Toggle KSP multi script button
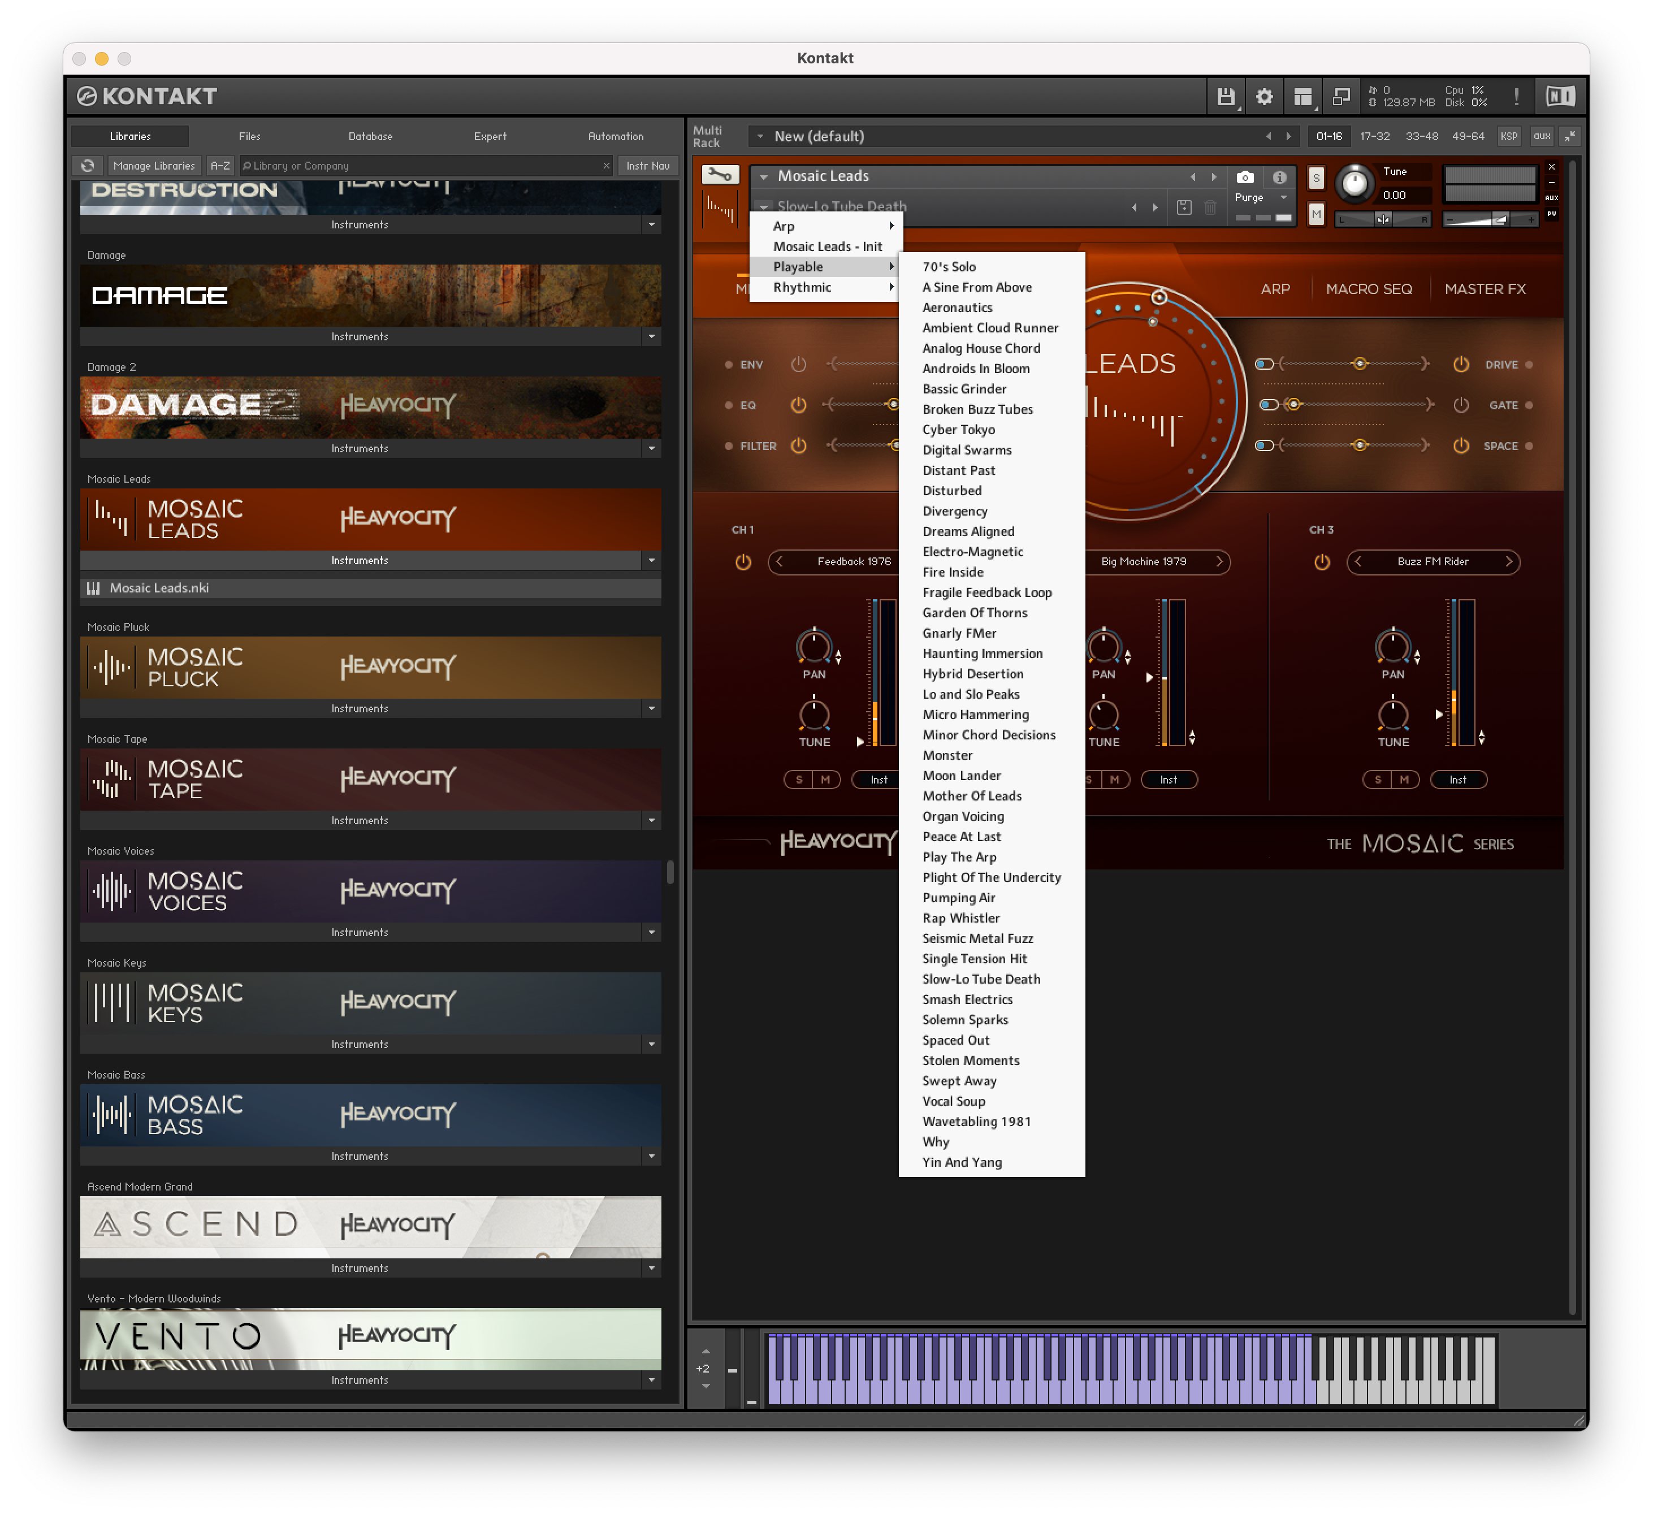Image resolution: width=1653 pixels, height=1515 pixels. pos(1509,136)
